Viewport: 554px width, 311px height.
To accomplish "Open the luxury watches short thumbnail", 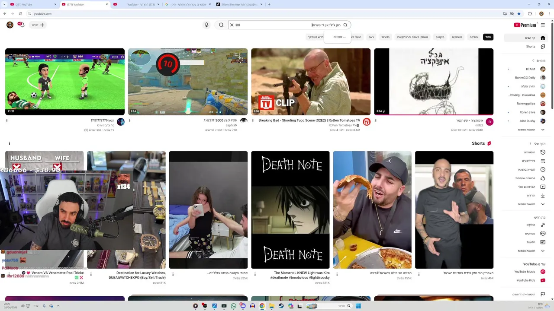I will coord(126,210).
